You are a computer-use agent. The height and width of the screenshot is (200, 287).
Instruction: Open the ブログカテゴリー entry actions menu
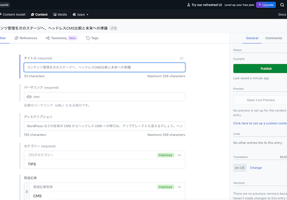pos(179,155)
